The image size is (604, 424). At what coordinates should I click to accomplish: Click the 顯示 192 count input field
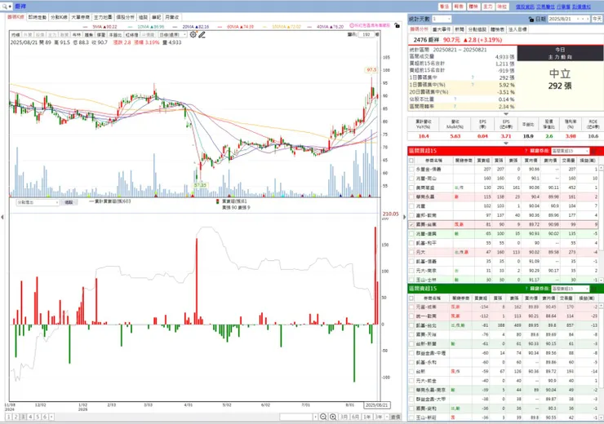(x=366, y=34)
